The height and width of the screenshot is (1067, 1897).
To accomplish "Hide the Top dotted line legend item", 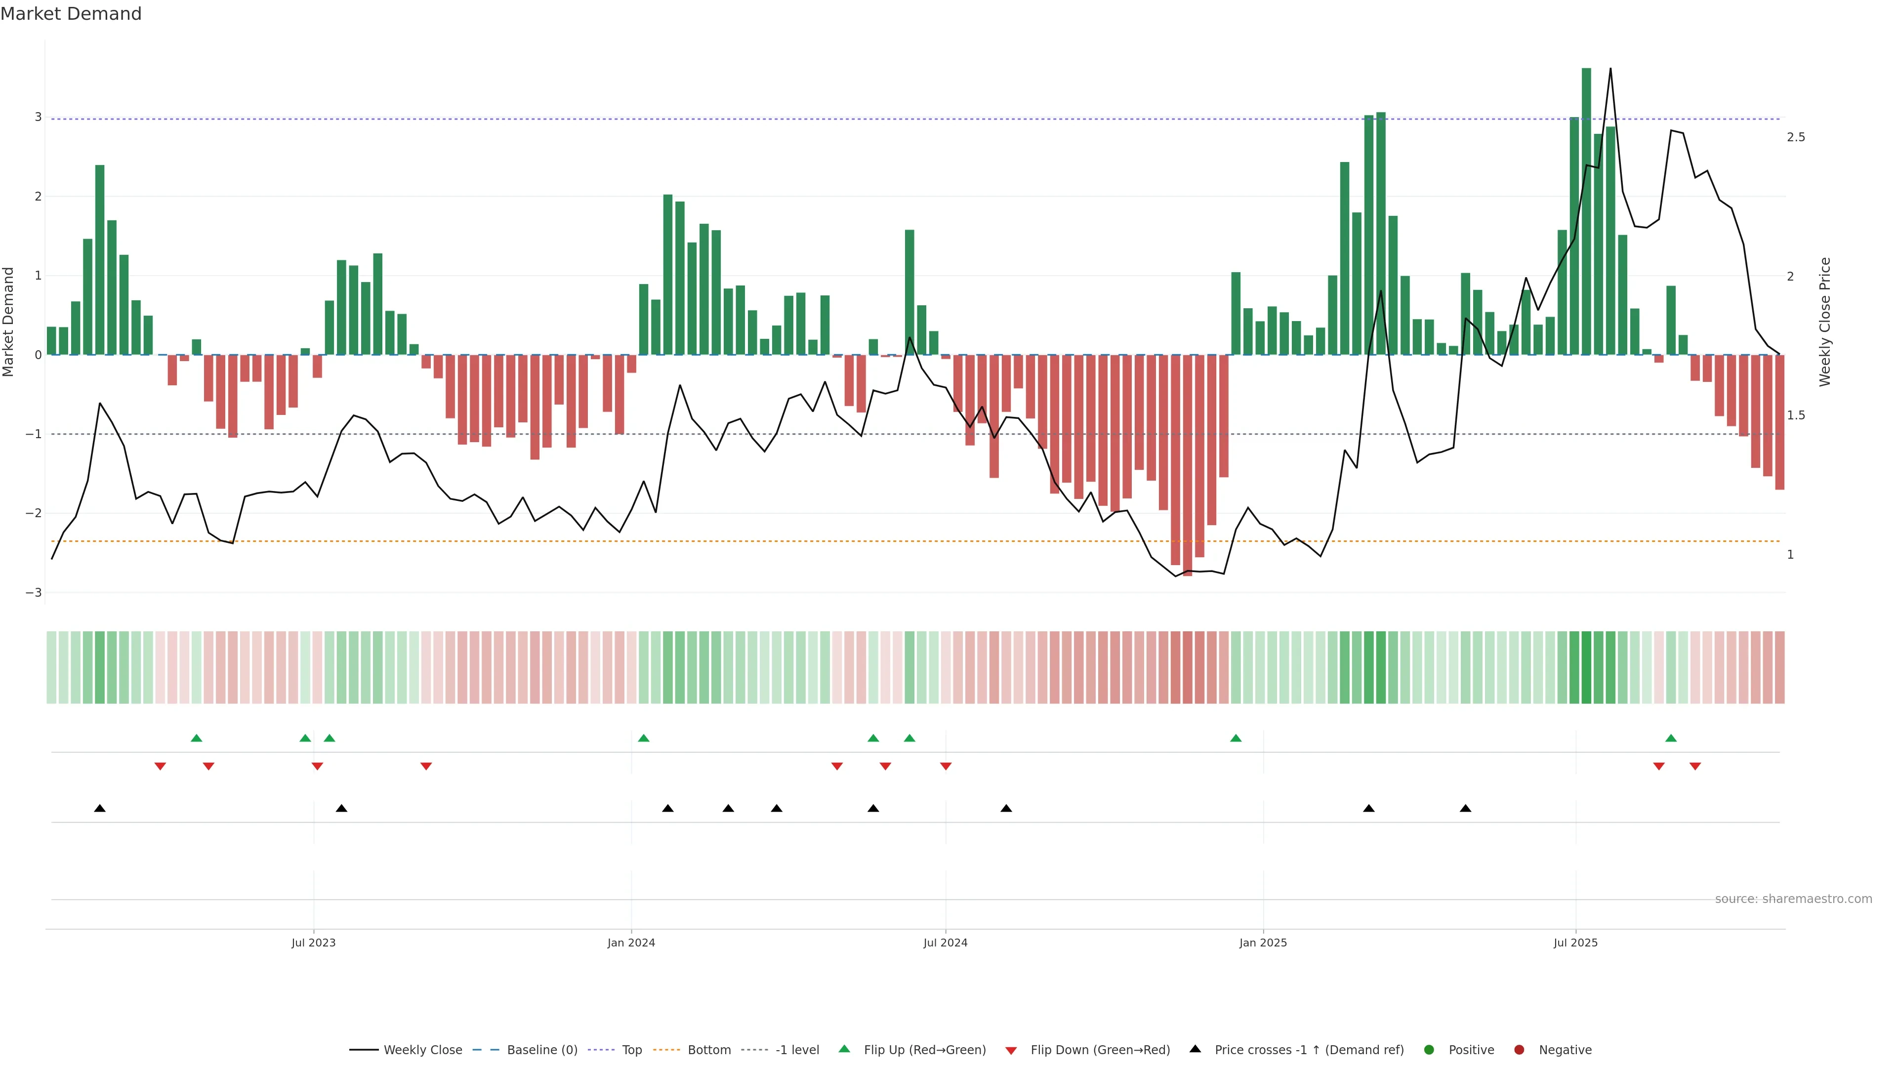I will 631,1049.
